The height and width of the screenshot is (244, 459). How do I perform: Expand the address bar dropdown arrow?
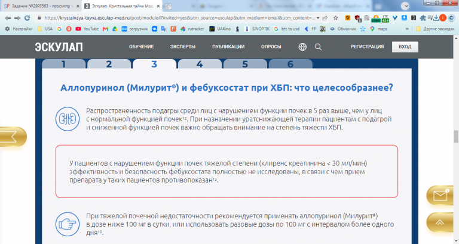click(318, 18)
